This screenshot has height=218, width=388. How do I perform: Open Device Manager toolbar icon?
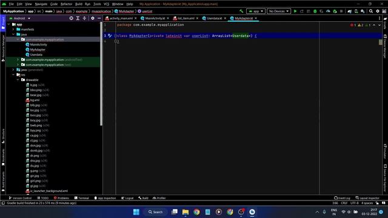356,11
